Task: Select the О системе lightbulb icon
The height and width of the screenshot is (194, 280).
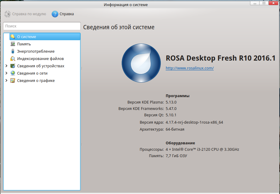Action: [x=13, y=37]
